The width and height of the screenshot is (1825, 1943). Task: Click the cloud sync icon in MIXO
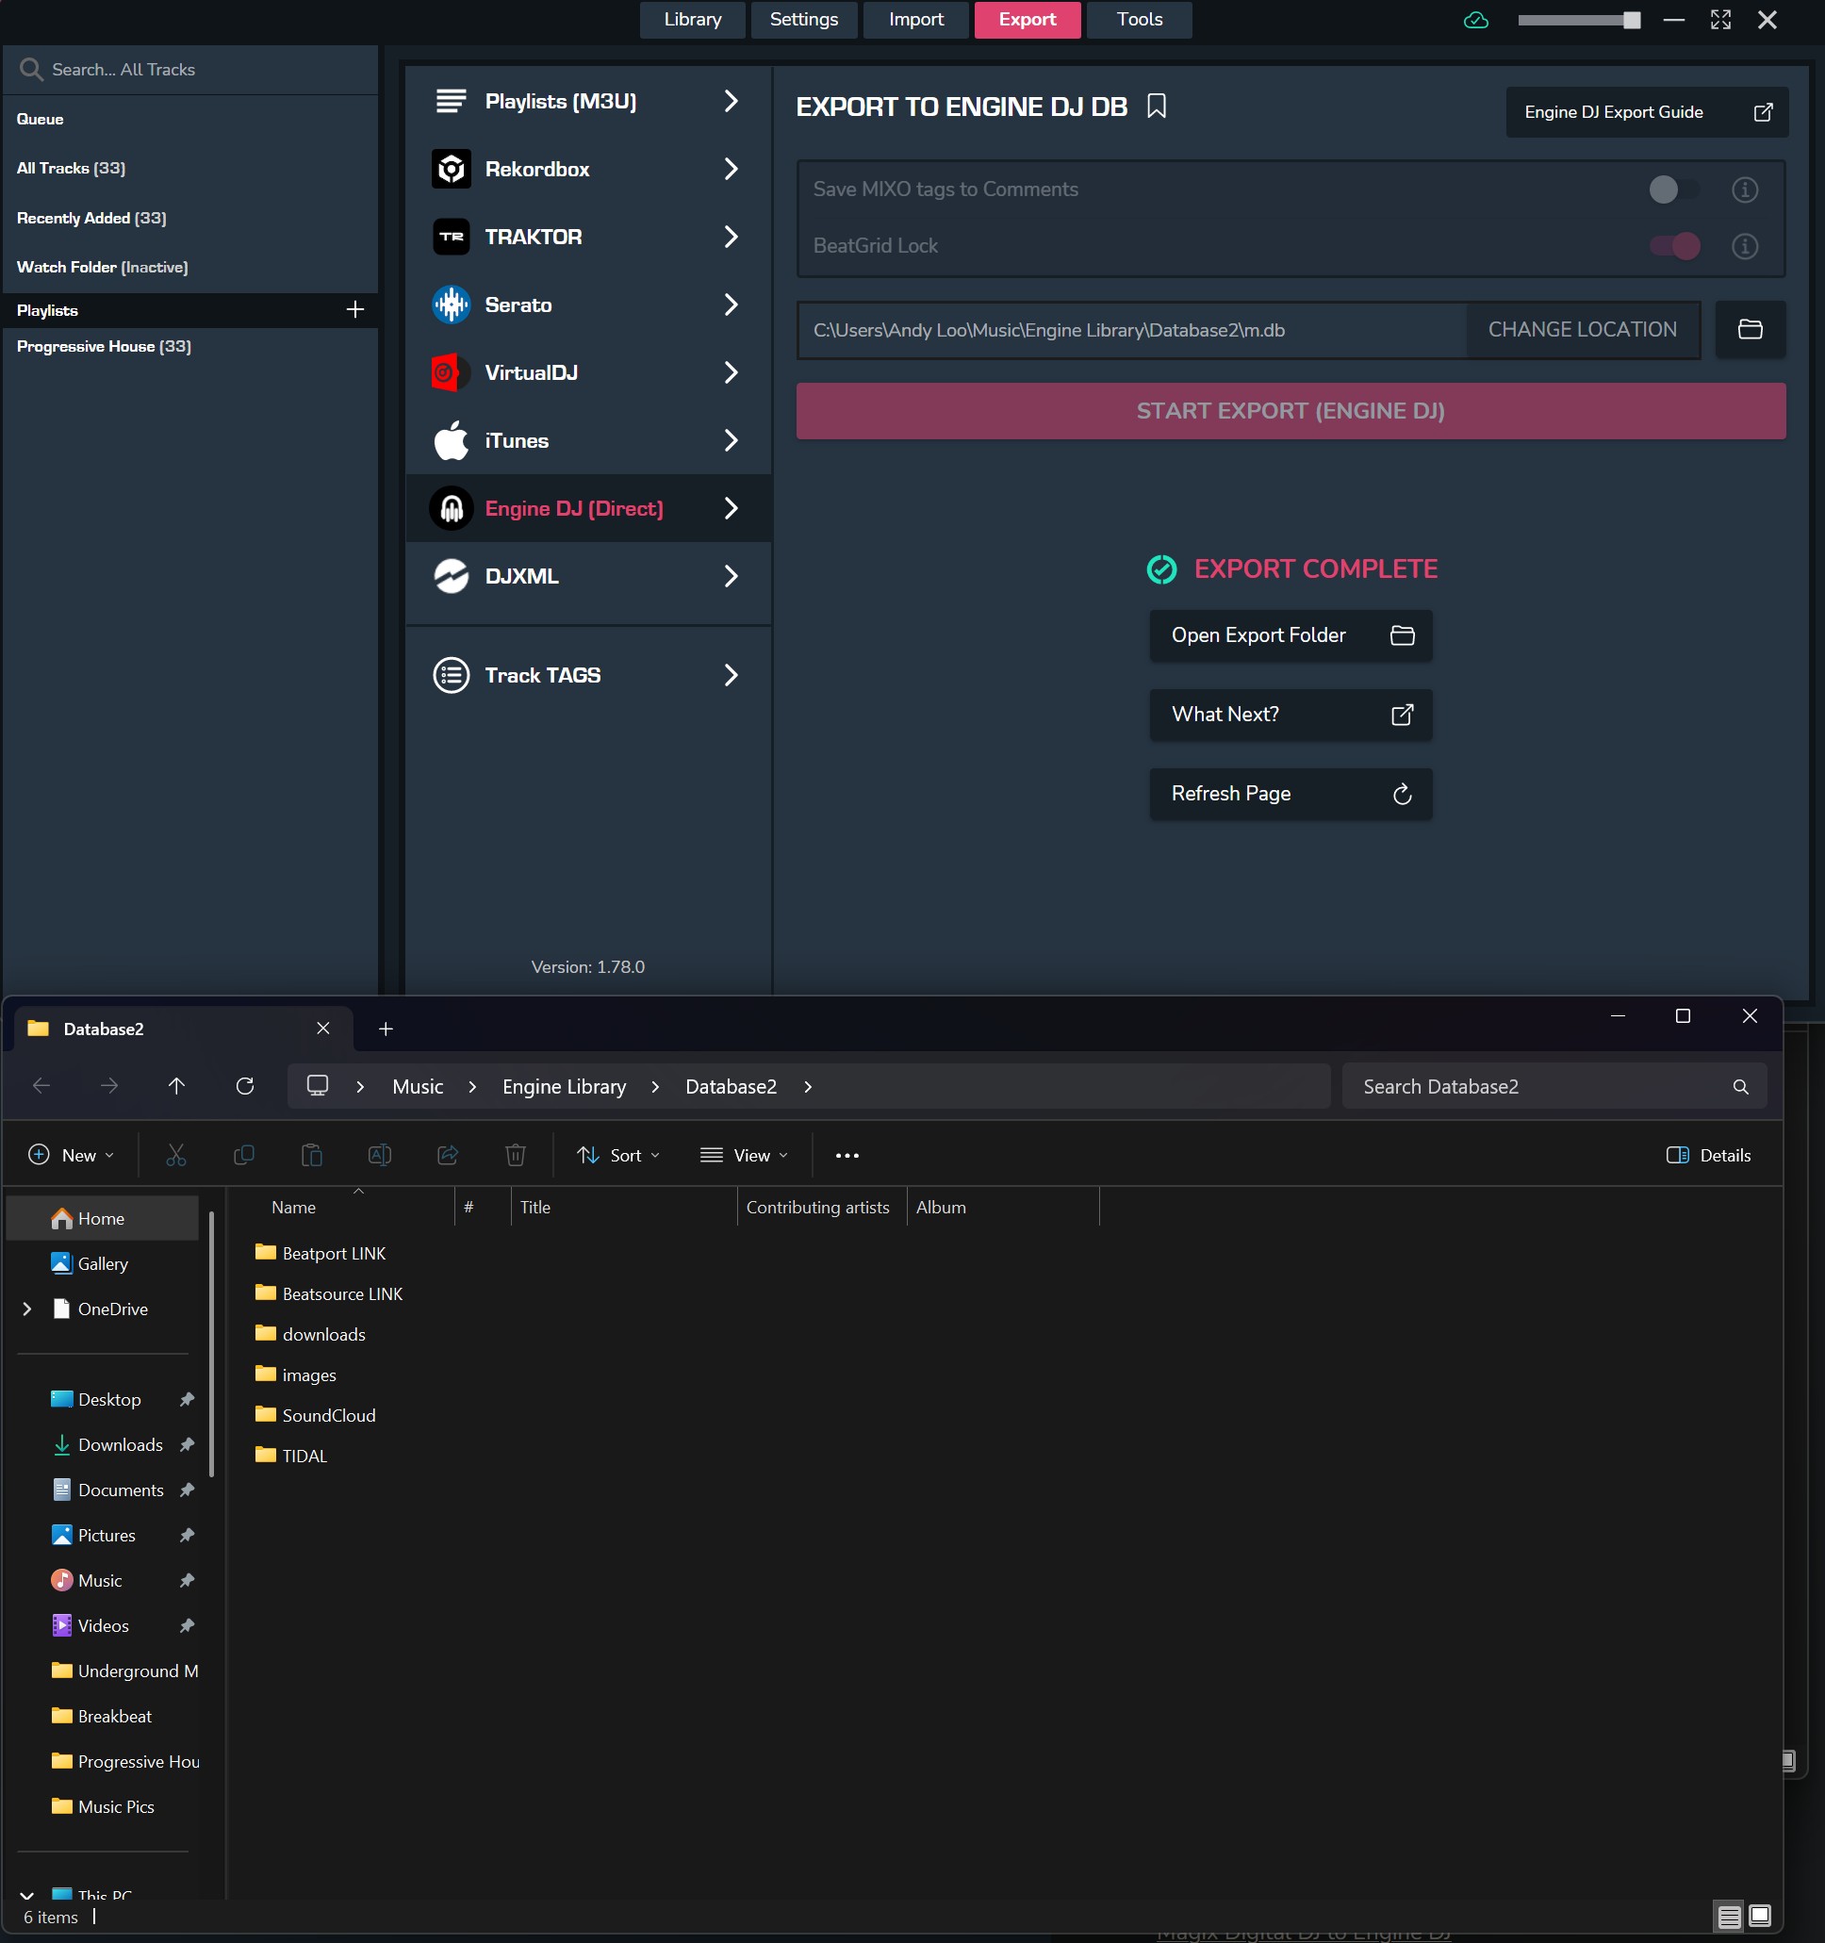(x=1476, y=20)
